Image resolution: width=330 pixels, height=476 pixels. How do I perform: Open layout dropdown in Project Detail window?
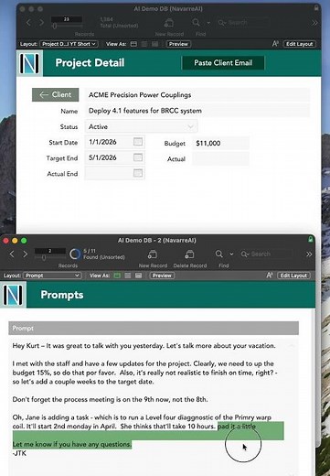pyautogui.click(x=69, y=44)
